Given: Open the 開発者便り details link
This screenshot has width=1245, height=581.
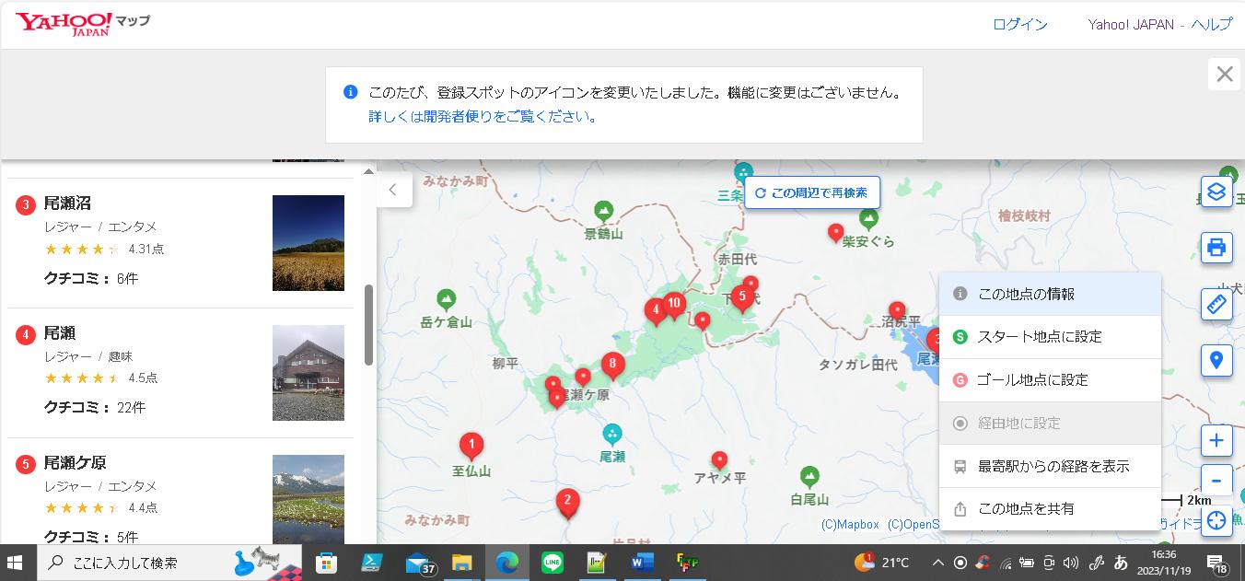Looking at the screenshot, I should click(x=483, y=117).
